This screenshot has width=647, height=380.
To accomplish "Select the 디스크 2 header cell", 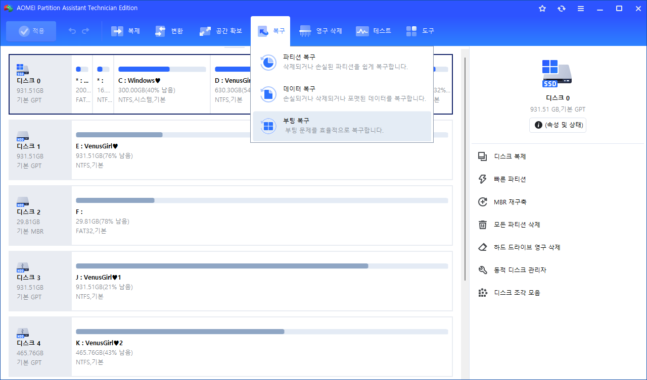I will [x=40, y=215].
